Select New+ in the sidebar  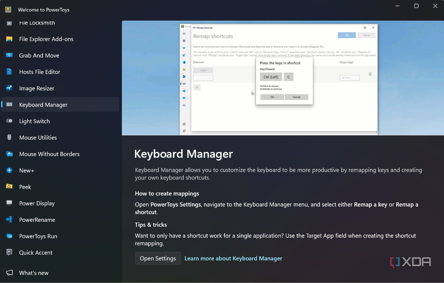point(60,170)
